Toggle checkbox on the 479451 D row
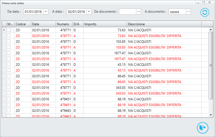Image resolution: width=215 pixels, height=137 pixels. pyautogui.click(x=9, y=99)
